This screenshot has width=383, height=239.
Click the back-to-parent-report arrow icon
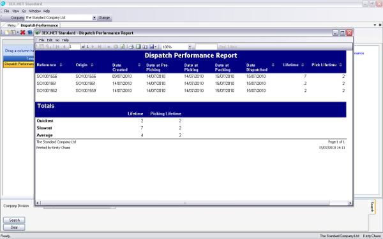[109, 47]
